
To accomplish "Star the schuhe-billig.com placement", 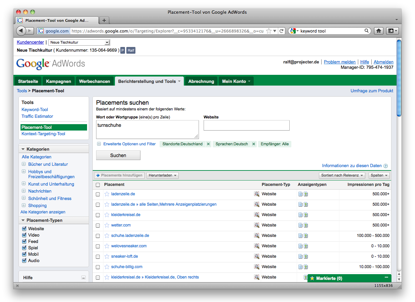I will [x=107, y=267].
